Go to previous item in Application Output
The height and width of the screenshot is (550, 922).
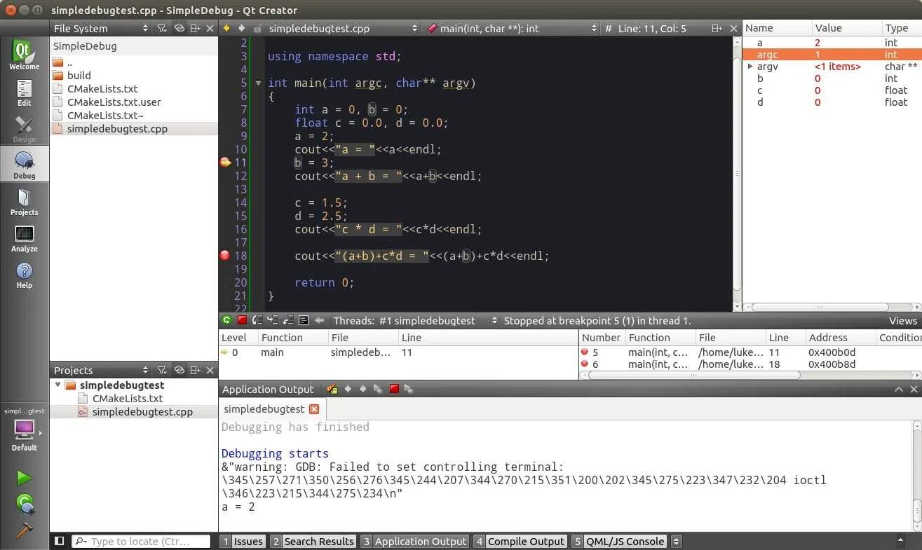[x=347, y=389]
